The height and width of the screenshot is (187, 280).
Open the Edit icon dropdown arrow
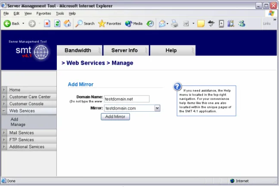point(193,23)
